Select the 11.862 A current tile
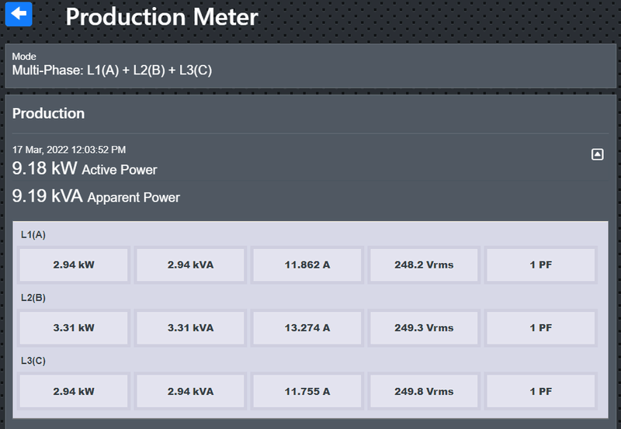The width and height of the screenshot is (621, 429). click(x=307, y=265)
